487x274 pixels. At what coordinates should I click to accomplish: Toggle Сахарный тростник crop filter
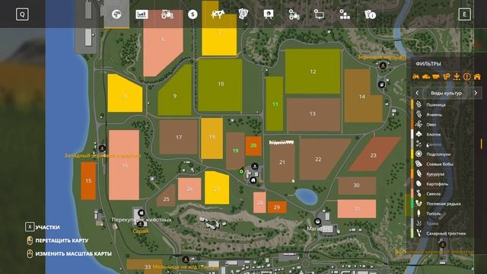click(443, 234)
